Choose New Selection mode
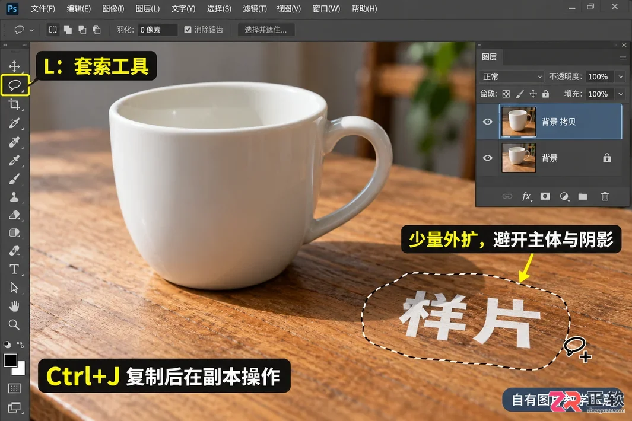The width and height of the screenshot is (632, 421). coord(53,30)
